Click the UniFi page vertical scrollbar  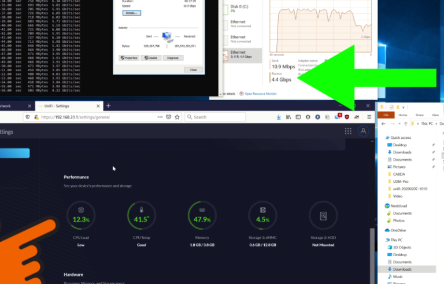(x=372, y=255)
